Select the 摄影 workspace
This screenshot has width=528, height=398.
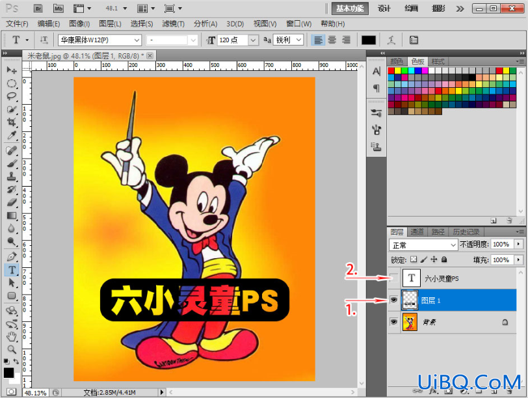click(x=438, y=8)
